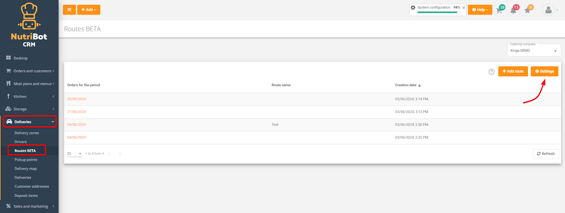Click the question mark help icon
The width and height of the screenshot is (565, 213).
click(491, 71)
